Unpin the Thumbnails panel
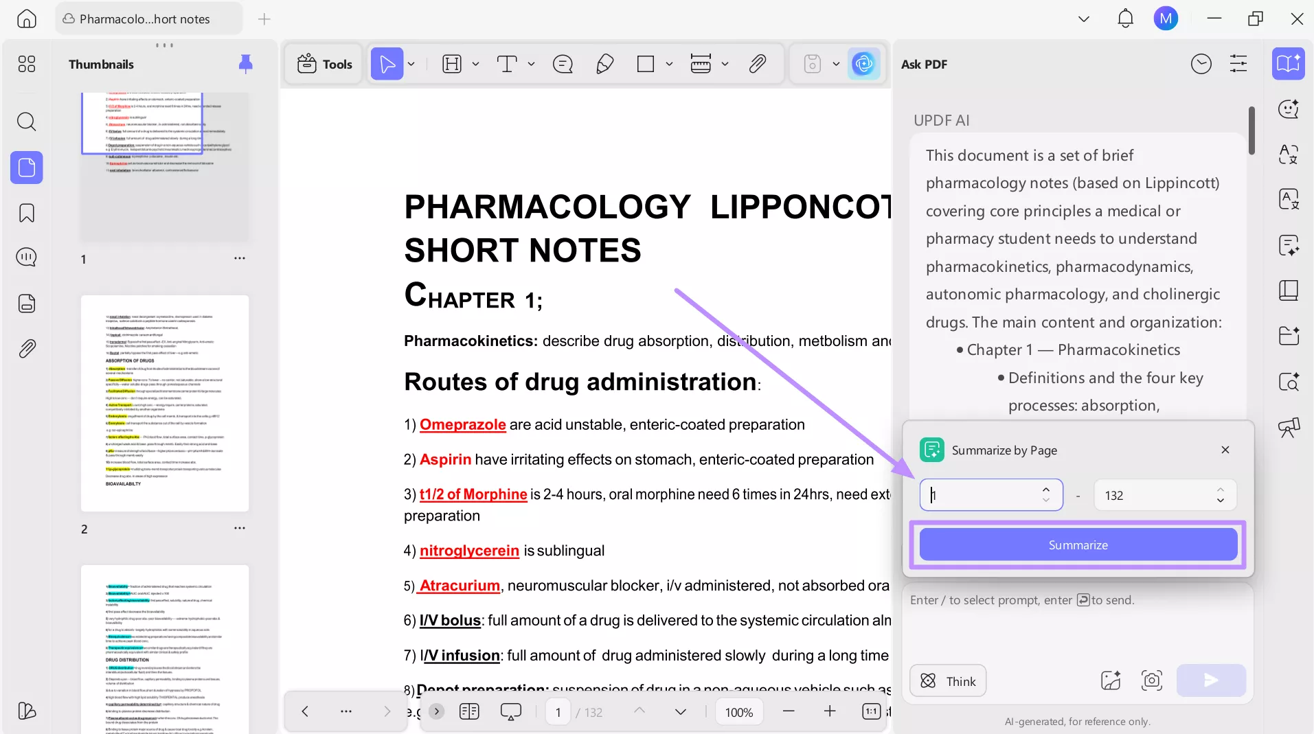This screenshot has width=1314, height=734. click(245, 64)
